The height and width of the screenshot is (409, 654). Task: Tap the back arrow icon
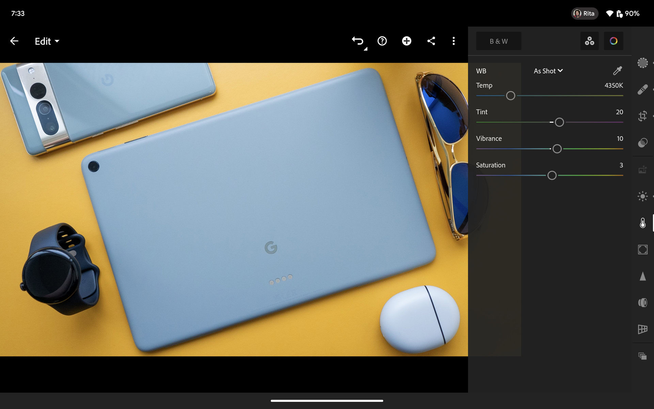coord(14,41)
